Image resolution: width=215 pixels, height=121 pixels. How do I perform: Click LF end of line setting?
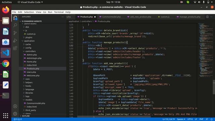(x=196, y=119)
